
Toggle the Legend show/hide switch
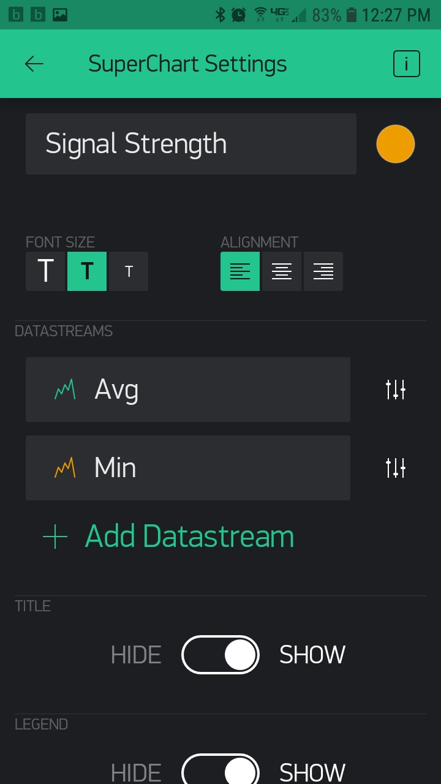pyautogui.click(x=221, y=769)
